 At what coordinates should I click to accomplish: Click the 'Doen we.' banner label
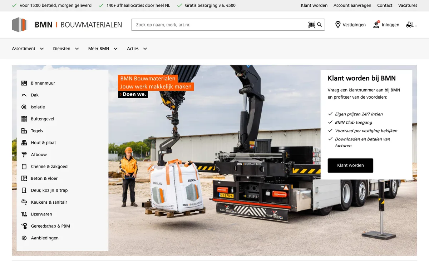[x=133, y=94]
